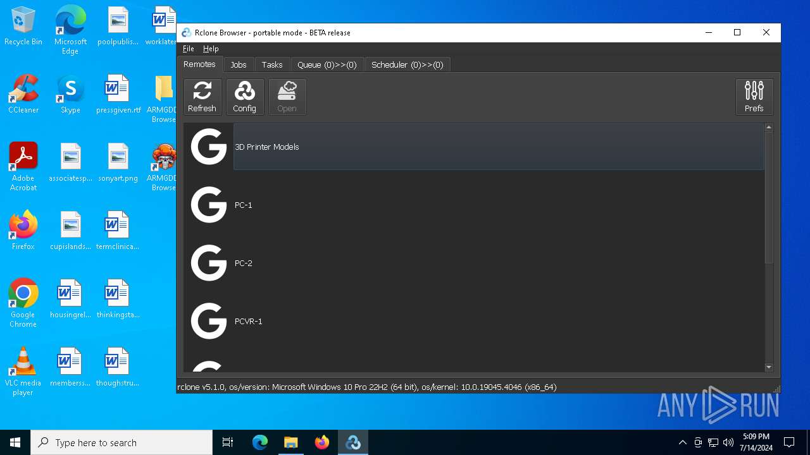Click the remotes list scrollbar thumb

coord(769,197)
